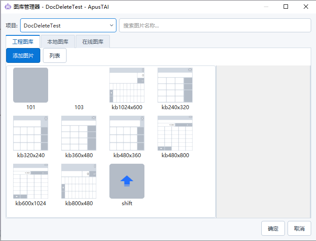
Task: Cancel with the 取消 button
Action: pyautogui.click(x=299, y=228)
